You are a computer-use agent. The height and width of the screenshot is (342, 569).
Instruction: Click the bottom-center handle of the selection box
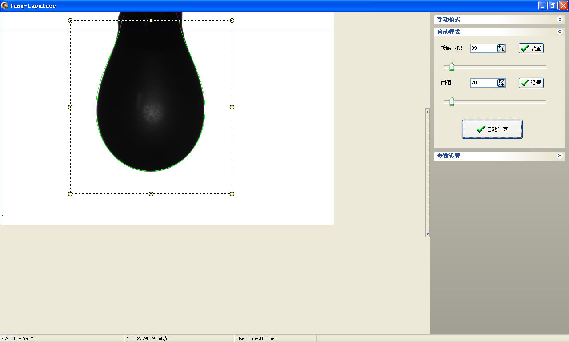151,194
